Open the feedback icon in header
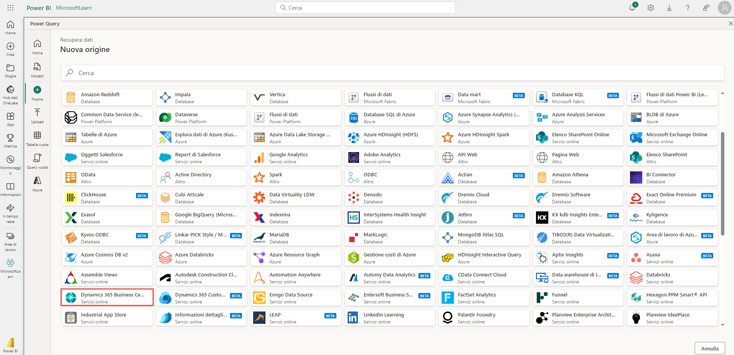 point(706,8)
